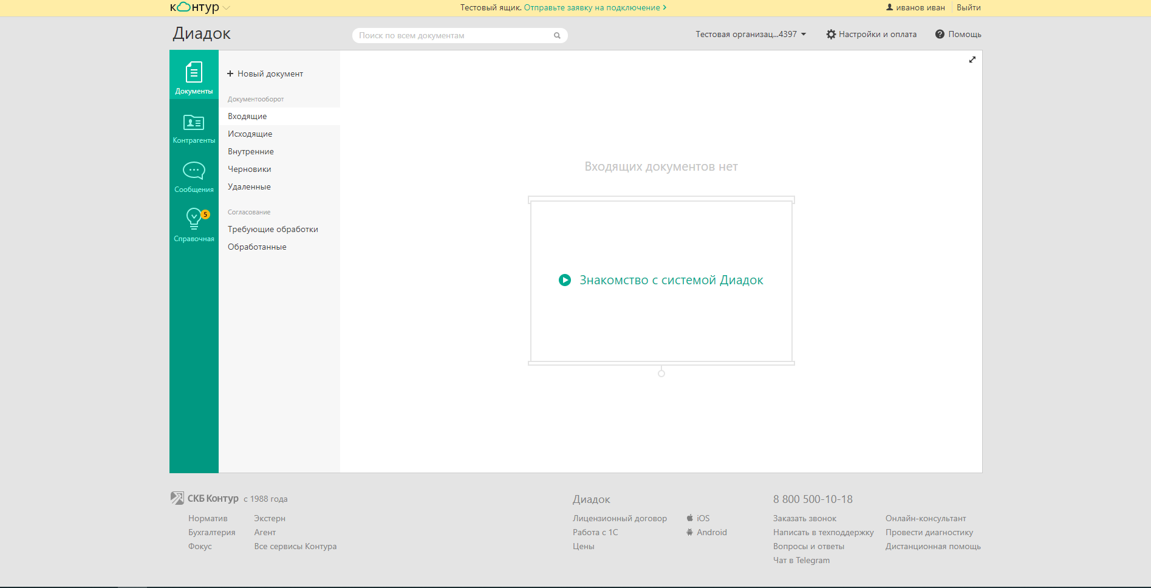
Task: Click the fullscreen expand arrows icon
Action: tap(972, 60)
